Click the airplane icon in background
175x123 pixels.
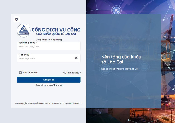[116, 11]
